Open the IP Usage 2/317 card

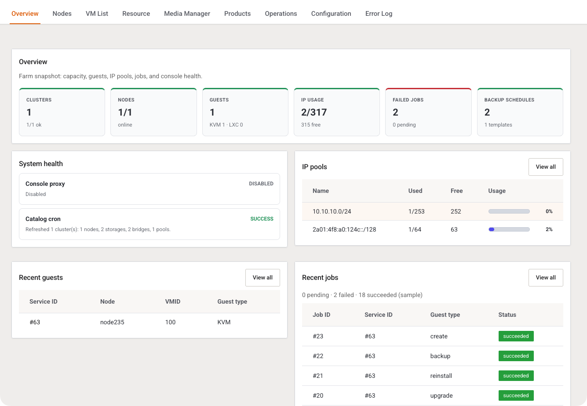point(337,112)
